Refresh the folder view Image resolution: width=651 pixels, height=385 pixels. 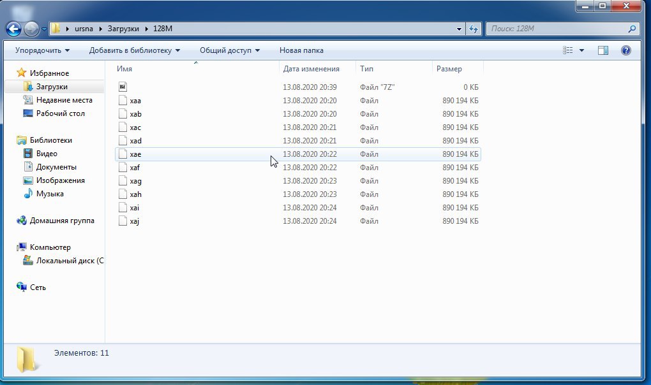coord(474,29)
